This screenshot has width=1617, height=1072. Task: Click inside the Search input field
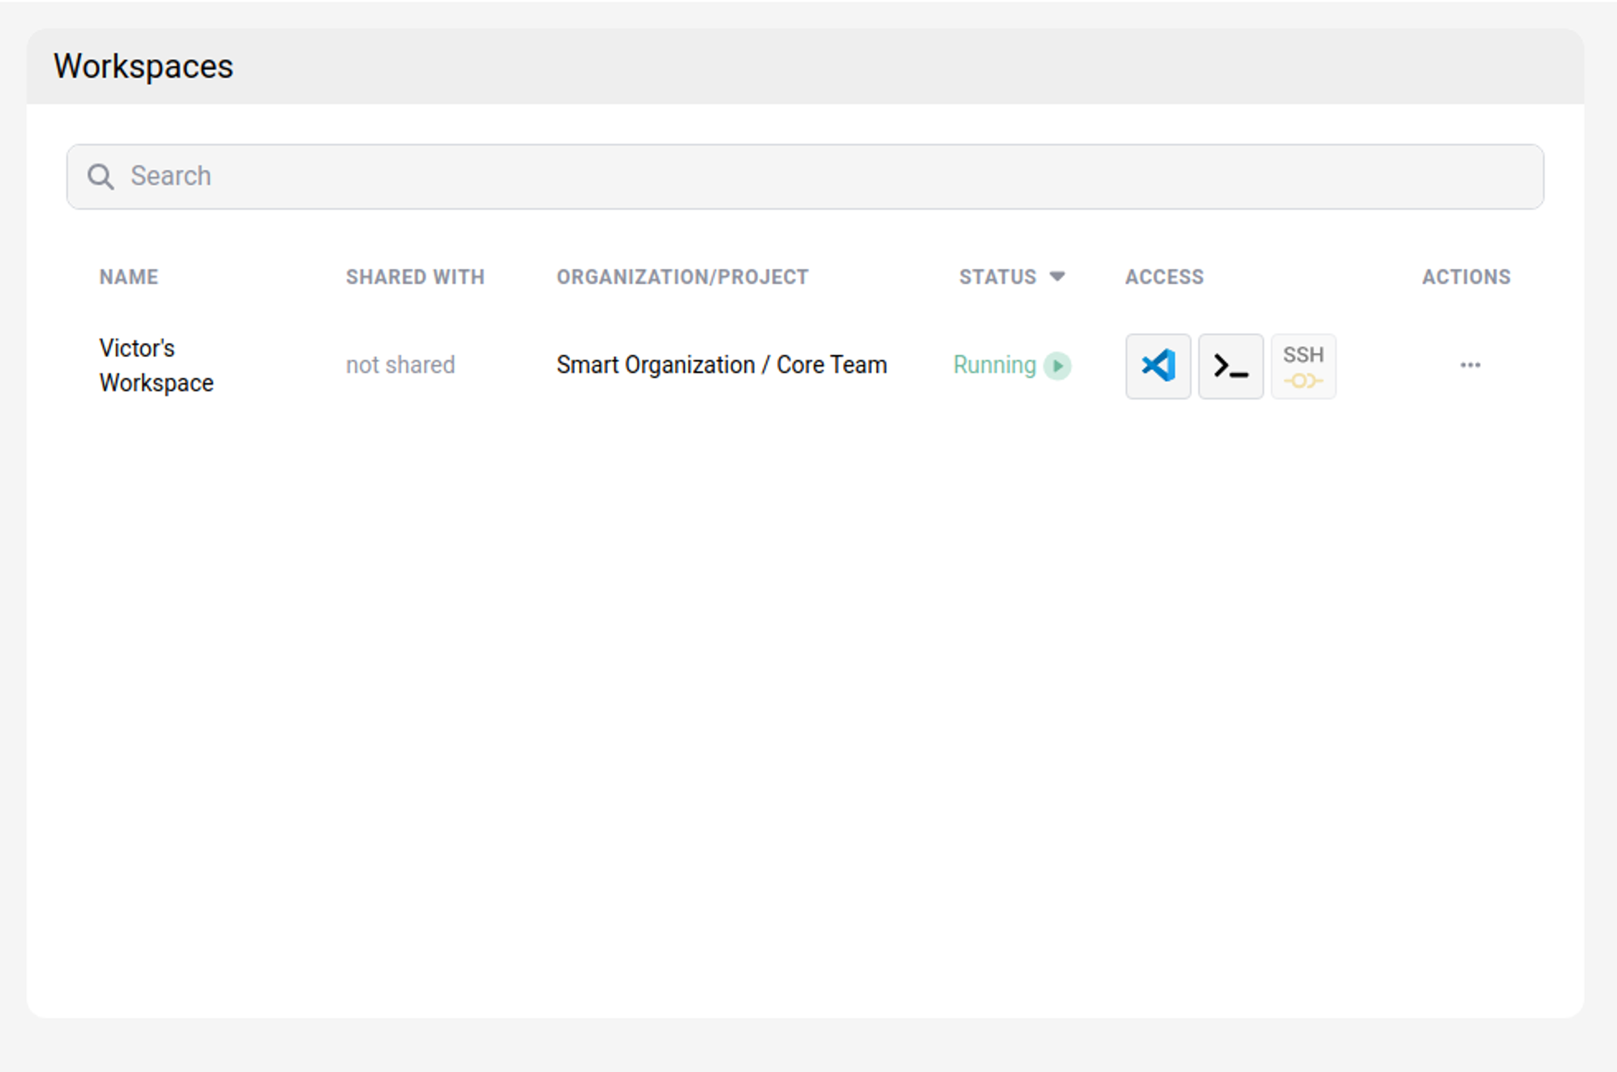point(479,177)
